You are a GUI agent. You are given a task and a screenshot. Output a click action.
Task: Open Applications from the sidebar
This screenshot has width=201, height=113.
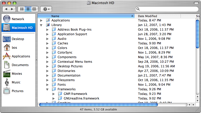pos(20,56)
